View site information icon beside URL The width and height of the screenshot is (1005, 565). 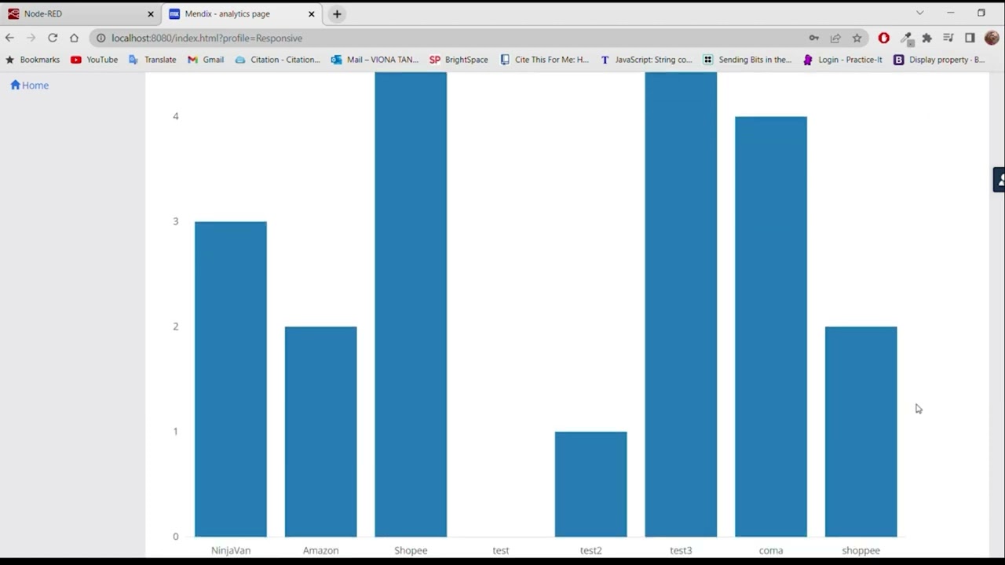point(100,38)
